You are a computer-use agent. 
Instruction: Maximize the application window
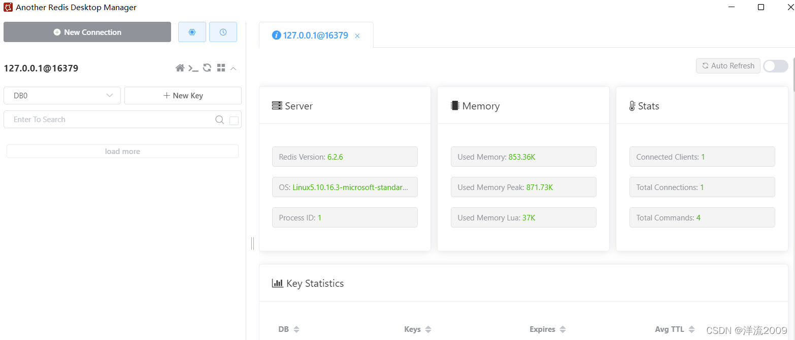tap(761, 7)
